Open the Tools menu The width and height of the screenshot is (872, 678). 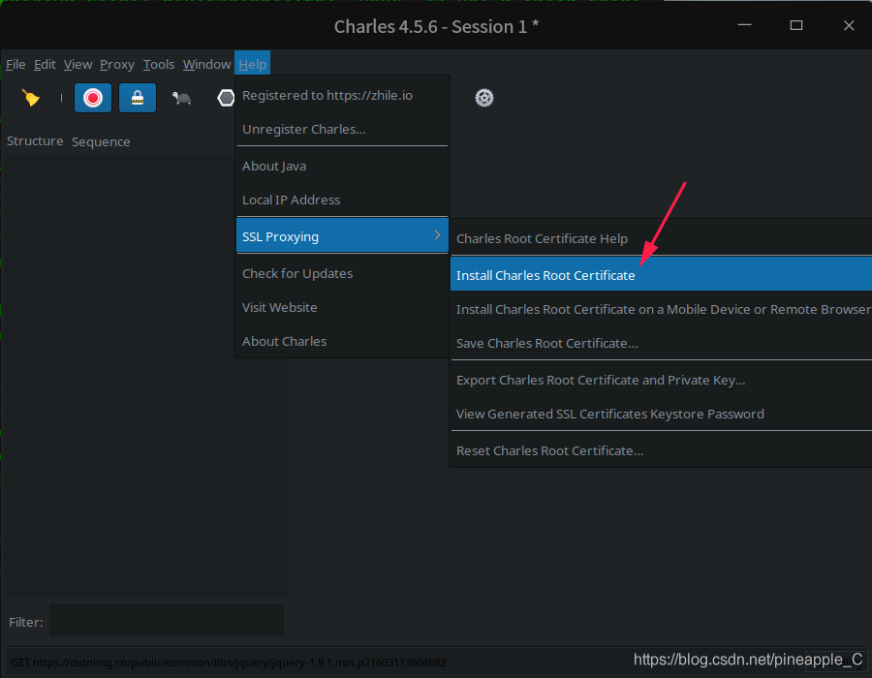[159, 64]
